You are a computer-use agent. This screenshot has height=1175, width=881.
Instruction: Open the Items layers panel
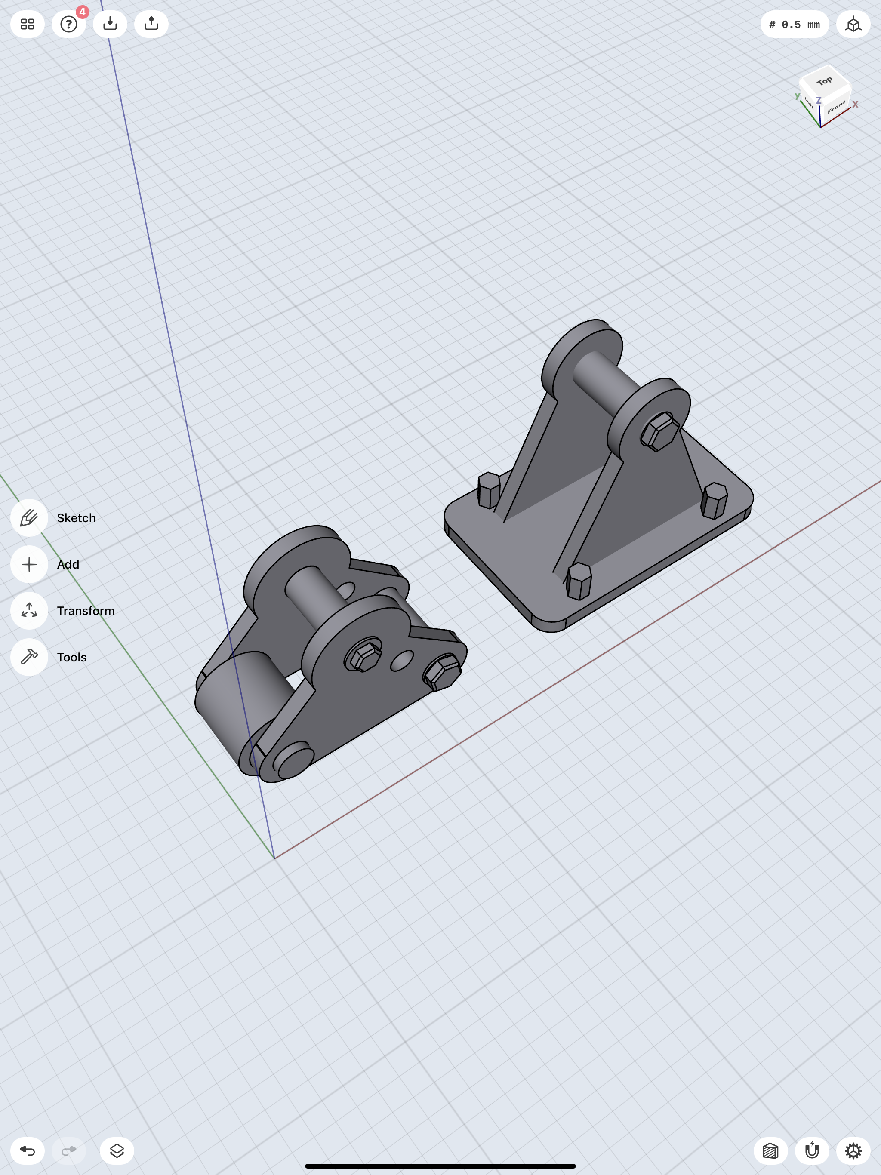pyautogui.click(x=117, y=1150)
